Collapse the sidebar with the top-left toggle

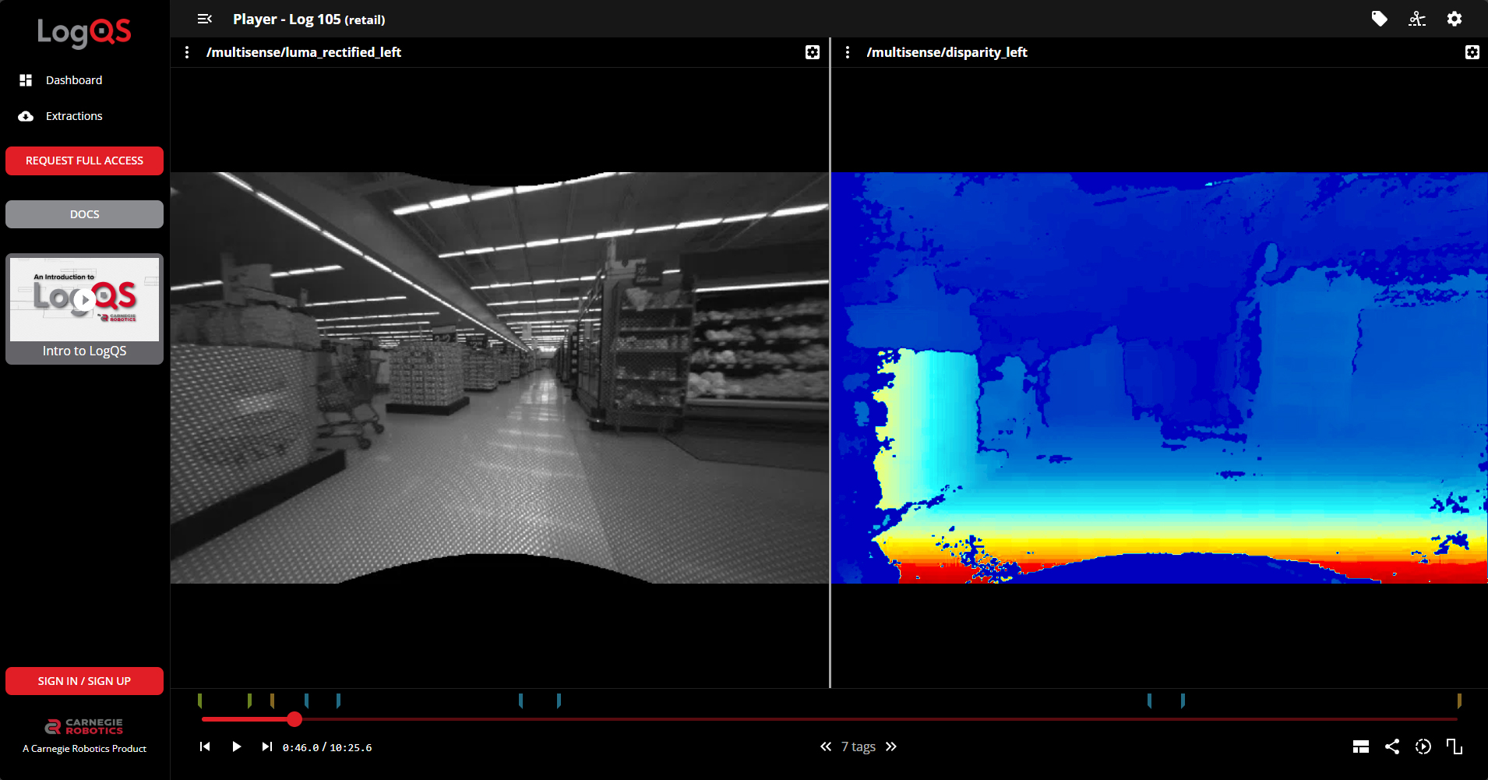coord(205,19)
